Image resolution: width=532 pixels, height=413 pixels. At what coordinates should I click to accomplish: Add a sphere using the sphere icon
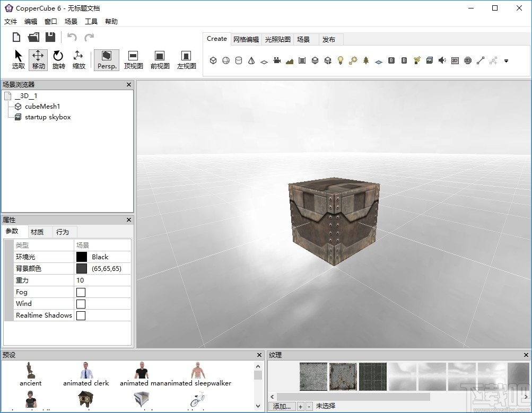(x=226, y=60)
